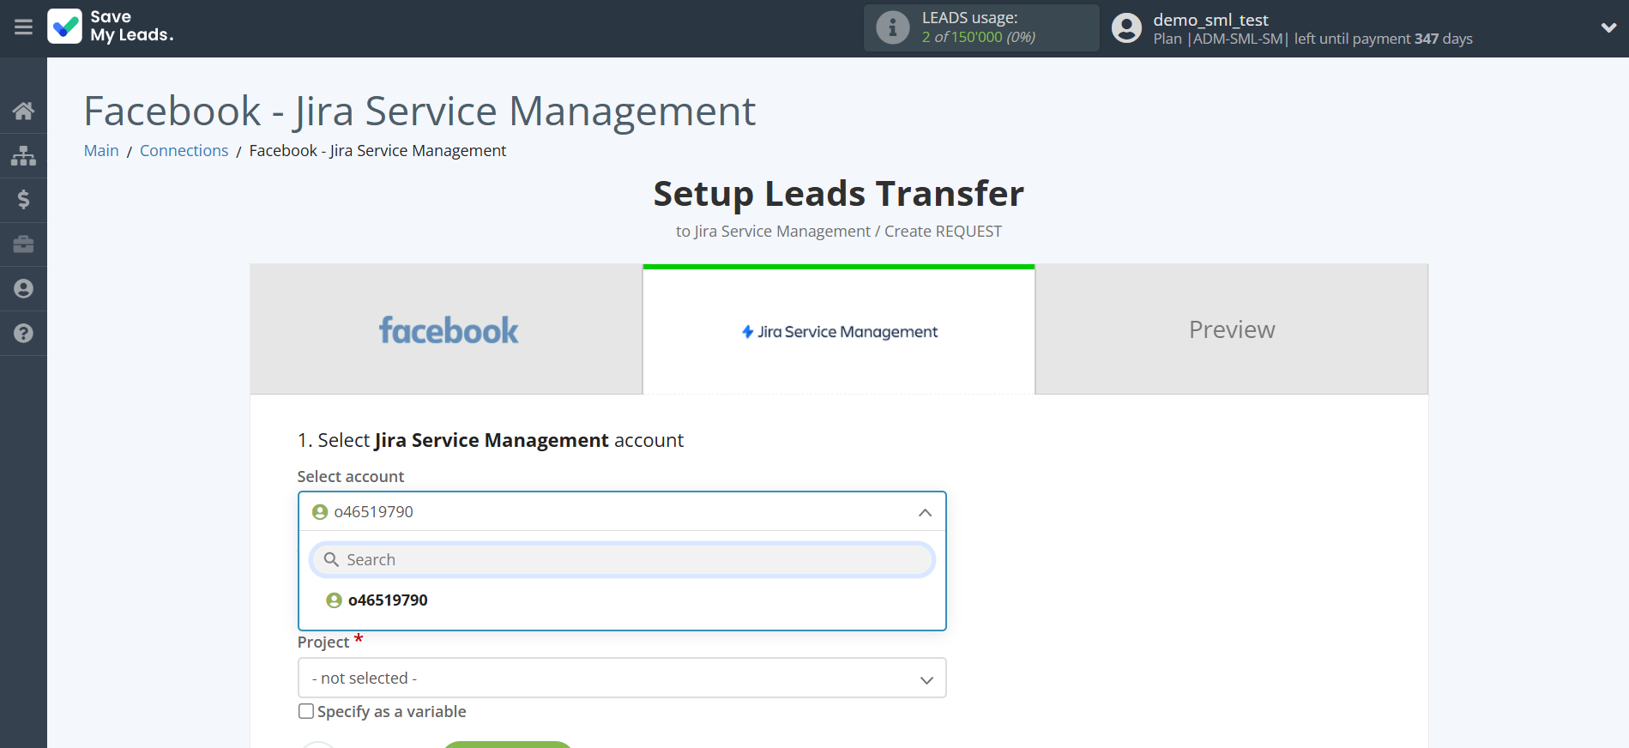Follow the Main breadcrumb link
The width and height of the screenshot is (1629, 748).
101,151
